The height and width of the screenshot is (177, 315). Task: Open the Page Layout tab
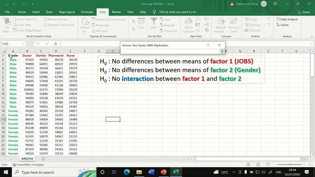67,12
